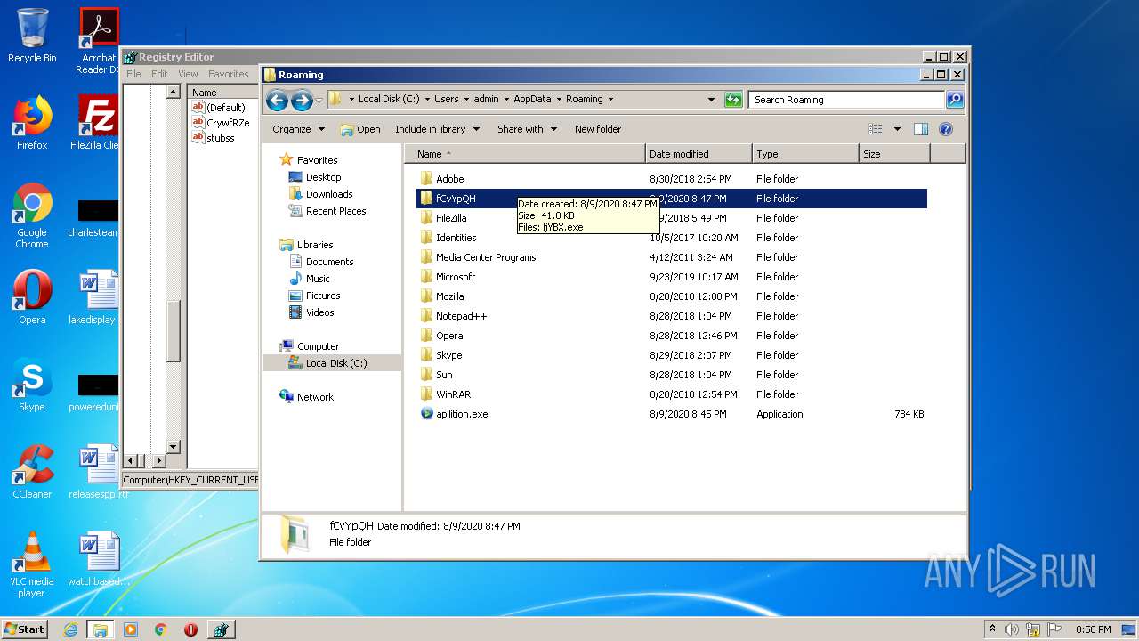Sort by Type column header

pyautogui.click(x=805, y=154)
